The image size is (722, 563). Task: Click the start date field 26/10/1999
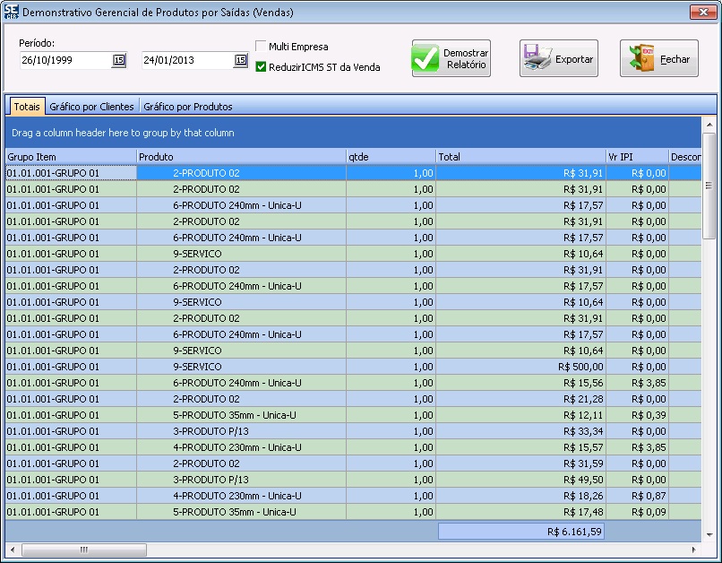[63, 60]
